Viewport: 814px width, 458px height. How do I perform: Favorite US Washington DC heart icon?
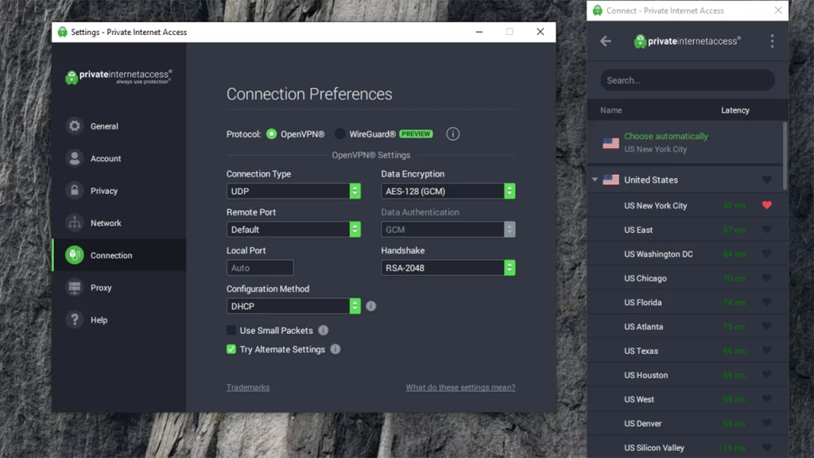[x=767, y=254]
